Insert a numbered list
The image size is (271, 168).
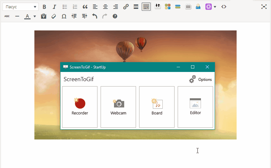75,7
